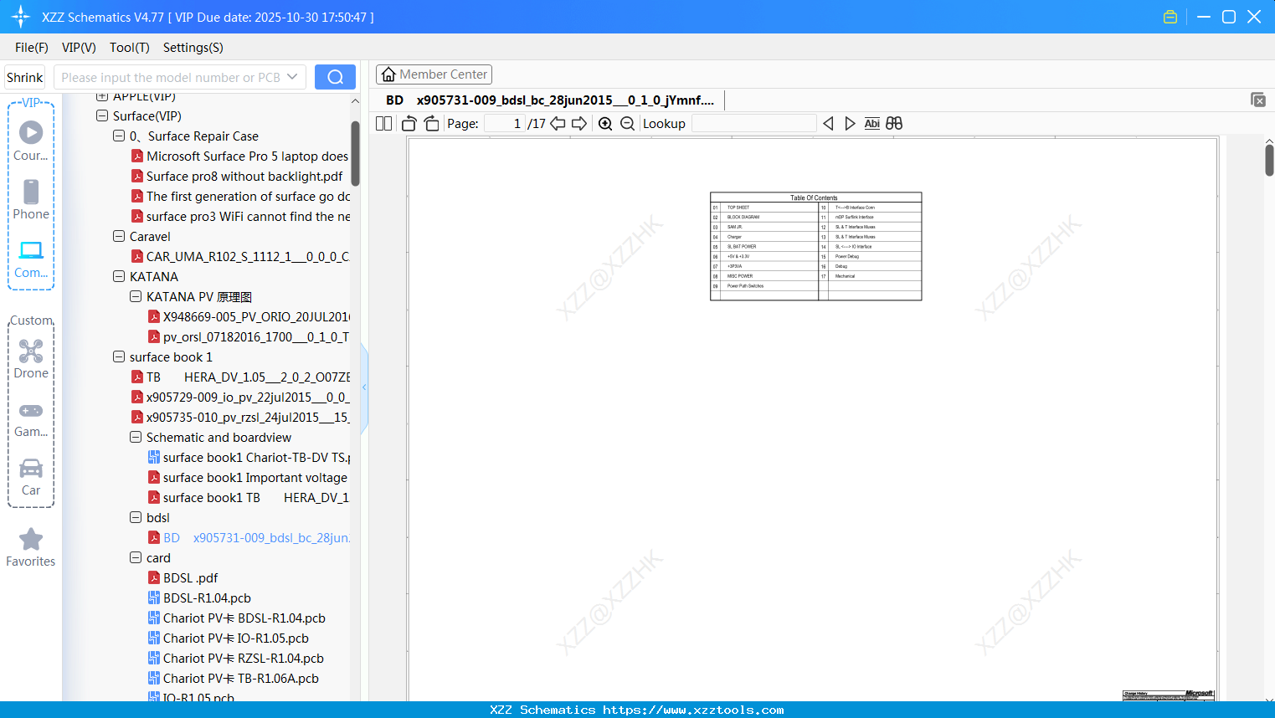Collapse the surface book 1 folder
The image size is (1275, 718).
[x=119, y=357]
